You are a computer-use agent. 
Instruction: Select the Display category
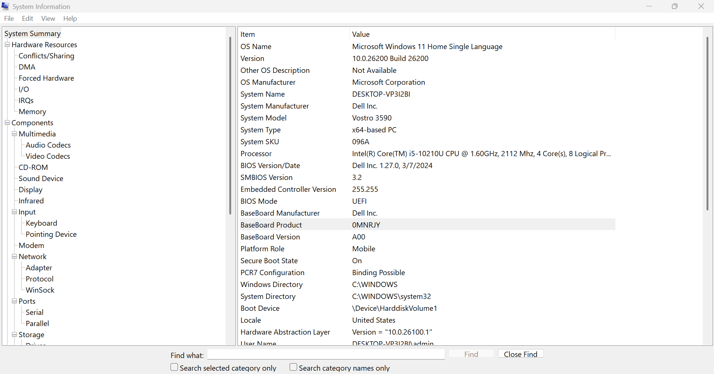click(31, 190)
